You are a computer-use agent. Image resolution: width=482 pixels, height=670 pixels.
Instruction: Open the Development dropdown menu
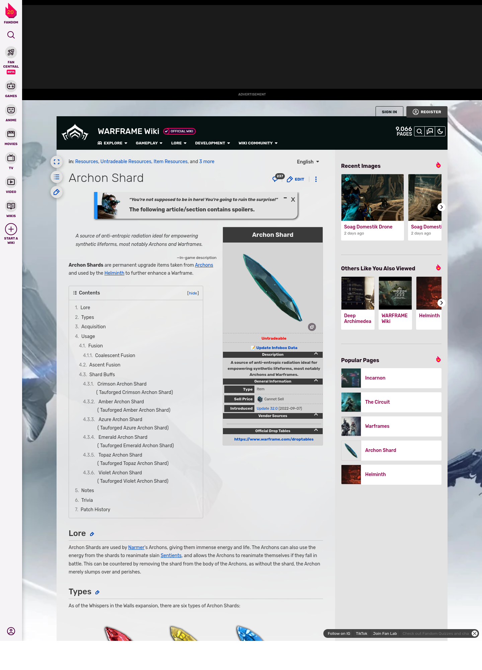(213, 143)
